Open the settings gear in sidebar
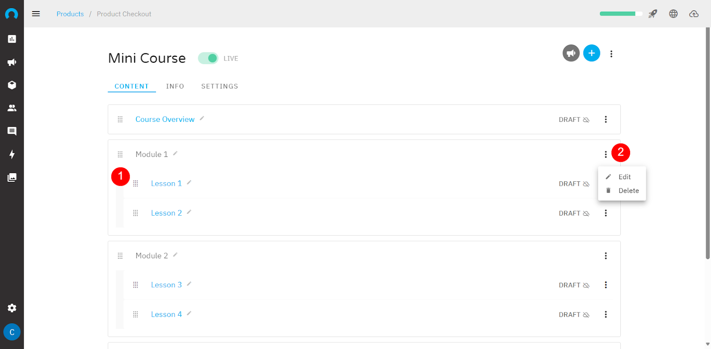Viewport: 711px width, 349px height. pyautogui.click(x=12, y=308)
